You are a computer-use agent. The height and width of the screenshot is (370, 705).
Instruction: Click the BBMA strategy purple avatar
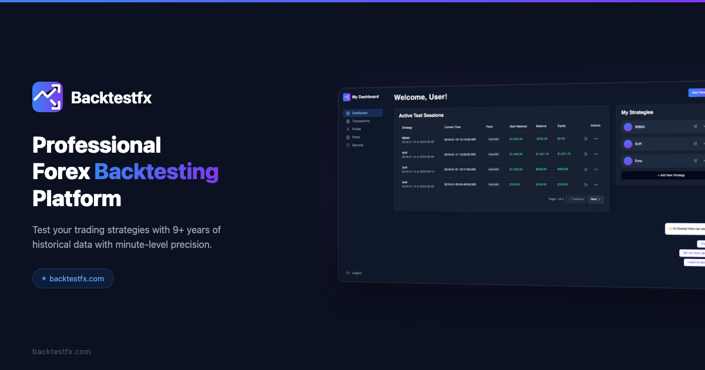[x=628, y=127]
